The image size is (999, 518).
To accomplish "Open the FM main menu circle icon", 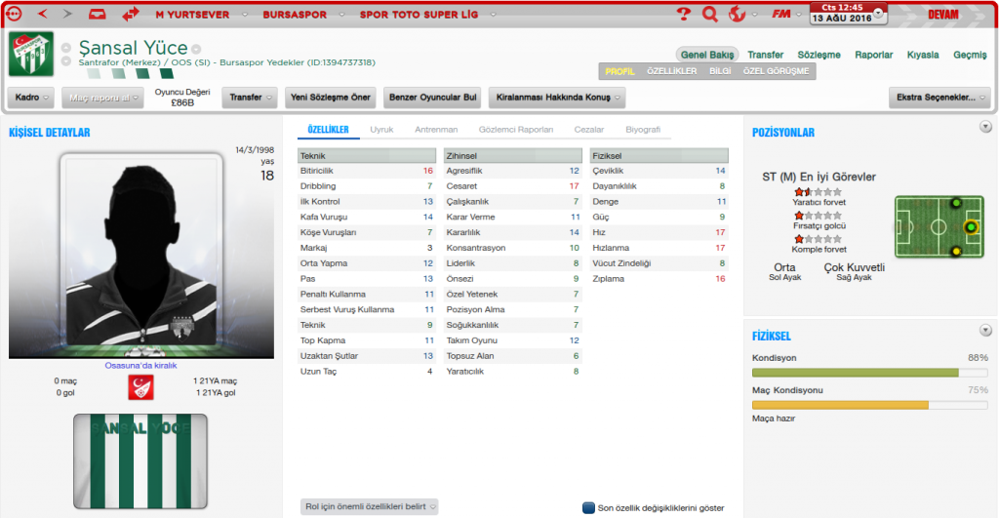I will (14, 14).
